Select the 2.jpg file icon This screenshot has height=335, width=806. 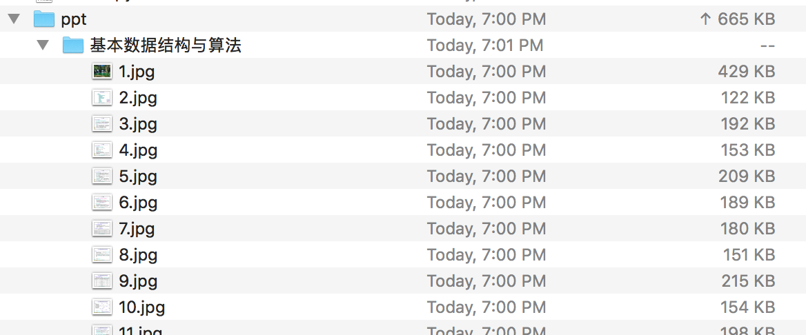pos(102,98)
